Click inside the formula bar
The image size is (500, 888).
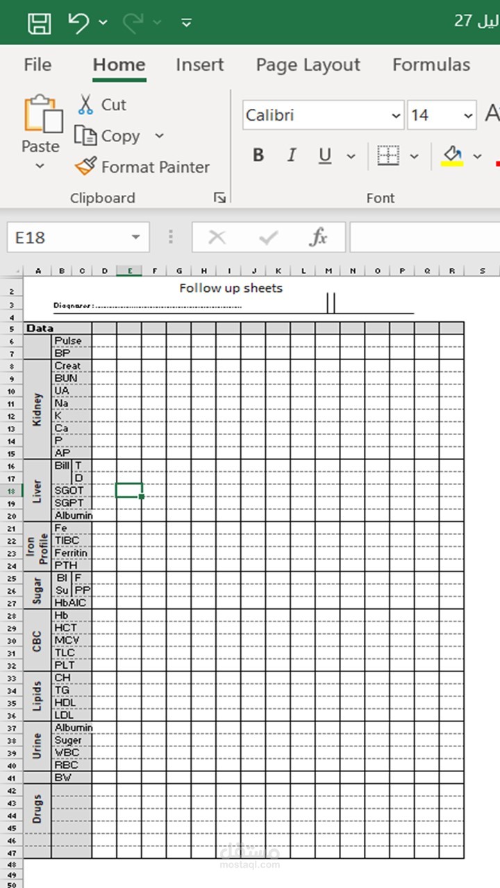[425, 237]
